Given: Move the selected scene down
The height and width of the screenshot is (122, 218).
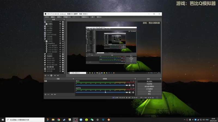Looking at the screenshot, I should pyautogui.click(x=55, y=94).
